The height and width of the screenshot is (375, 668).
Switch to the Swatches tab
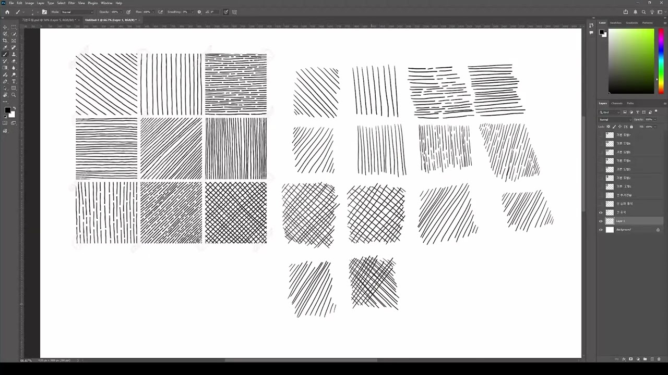616,23
